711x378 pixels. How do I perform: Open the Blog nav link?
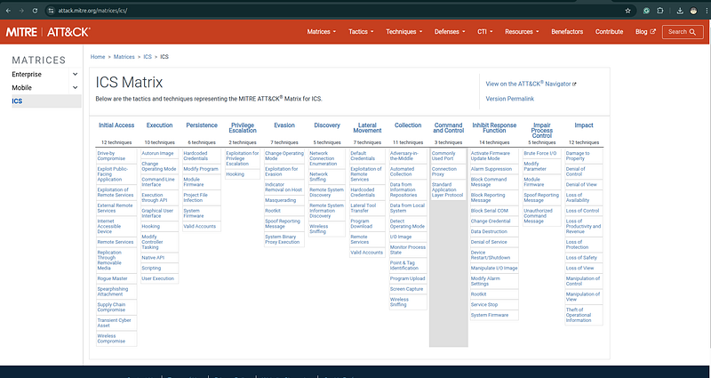(645, 32)
